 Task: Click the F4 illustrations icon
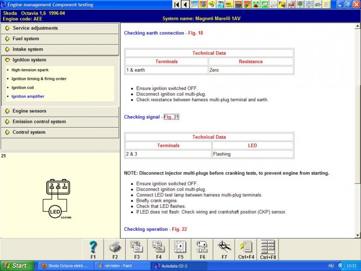[159, 250]
